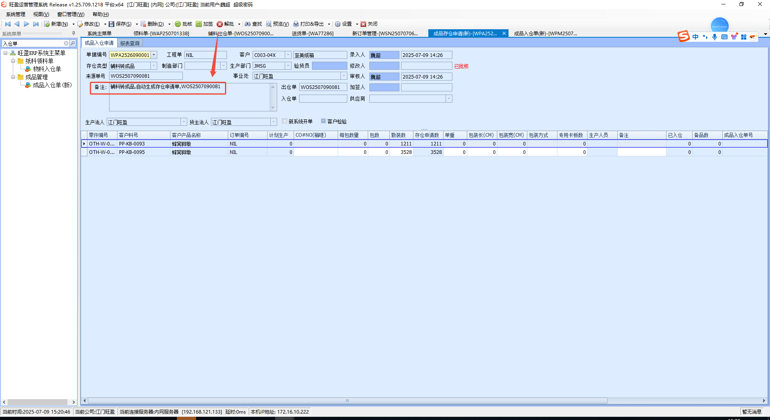Click the 客户料号 column header
Screen dimensions: 770x420
click(x=144, y=135)
